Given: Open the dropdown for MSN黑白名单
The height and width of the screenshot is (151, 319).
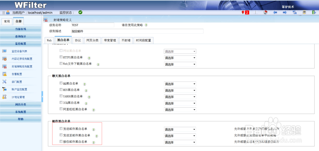Looking at the screenshot, I should coord(180,90).
